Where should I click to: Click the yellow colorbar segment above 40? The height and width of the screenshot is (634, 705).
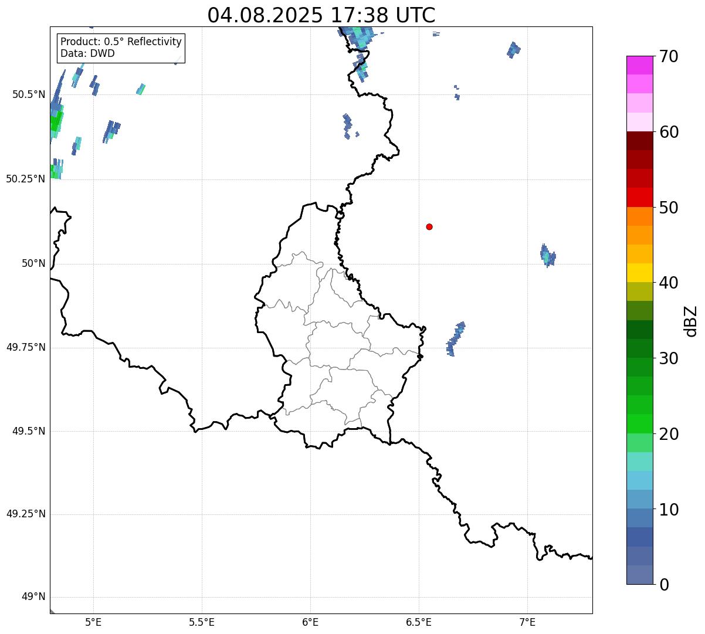[x=639, y=273]
